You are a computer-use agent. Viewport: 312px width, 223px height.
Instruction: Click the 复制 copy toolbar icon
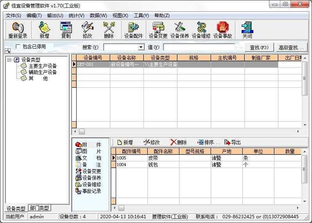click(66, 30)
